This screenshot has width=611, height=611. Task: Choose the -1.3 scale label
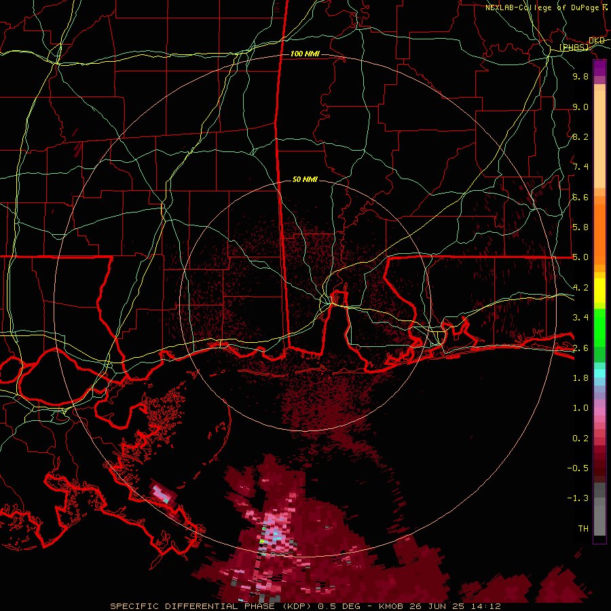point(578,498)
